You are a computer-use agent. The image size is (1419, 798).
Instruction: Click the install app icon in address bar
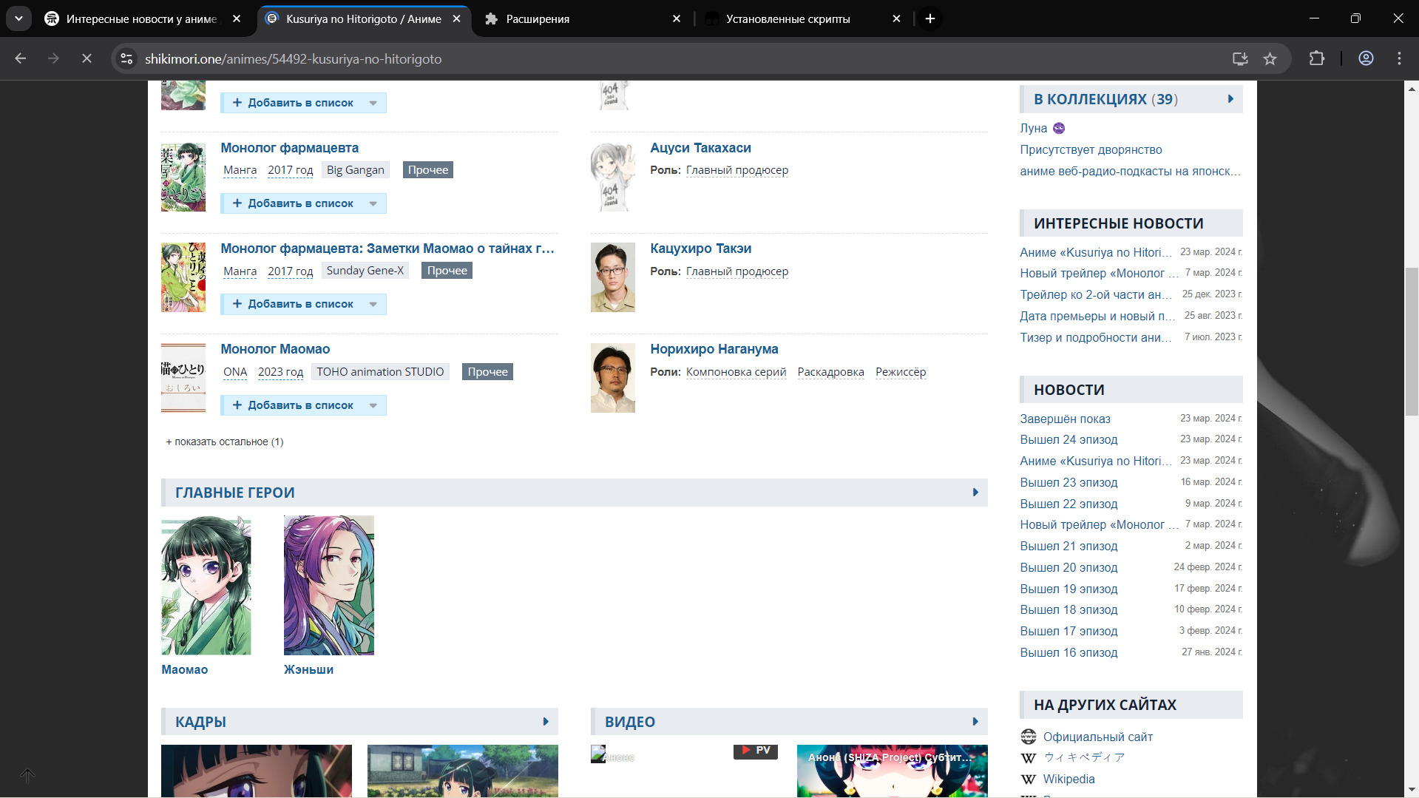pos(1239,58)
